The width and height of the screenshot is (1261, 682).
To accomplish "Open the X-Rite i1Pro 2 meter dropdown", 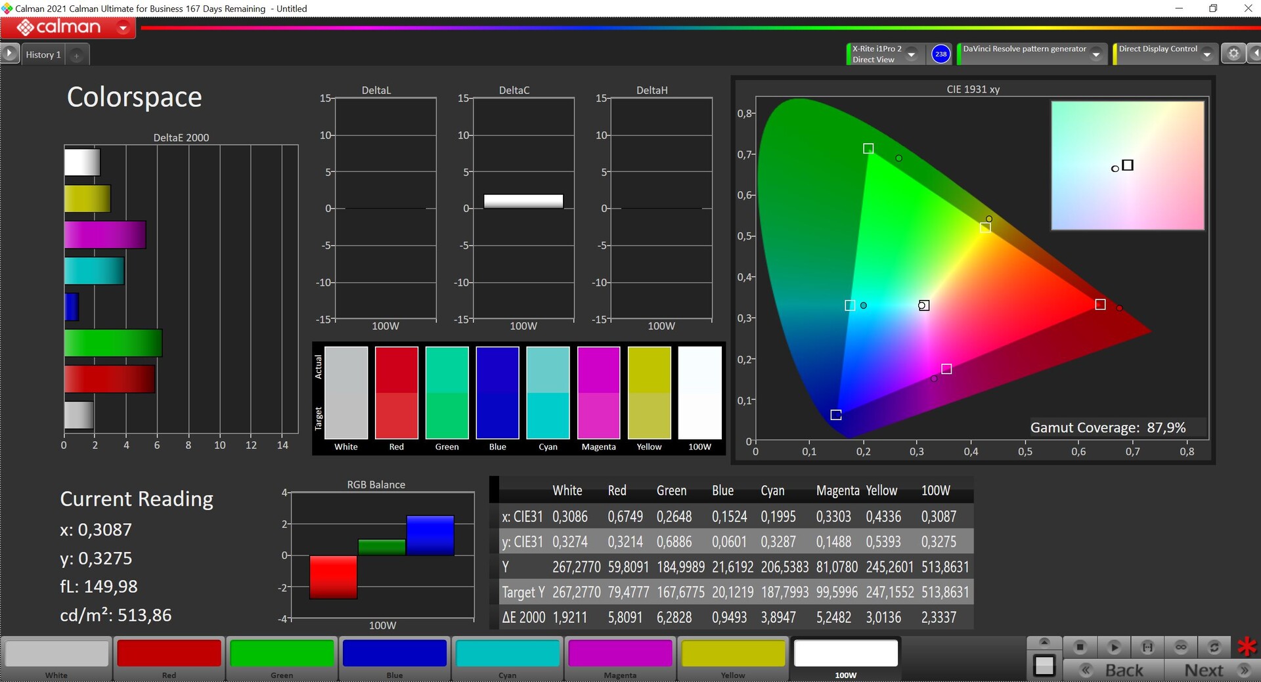I will point(911,54).
